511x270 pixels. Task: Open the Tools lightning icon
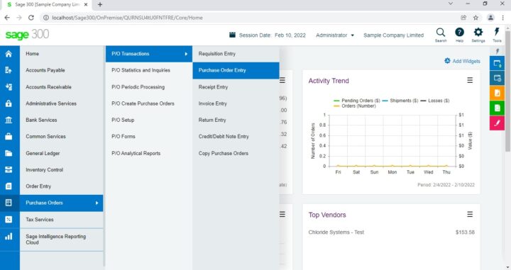(x=497, y=35)
